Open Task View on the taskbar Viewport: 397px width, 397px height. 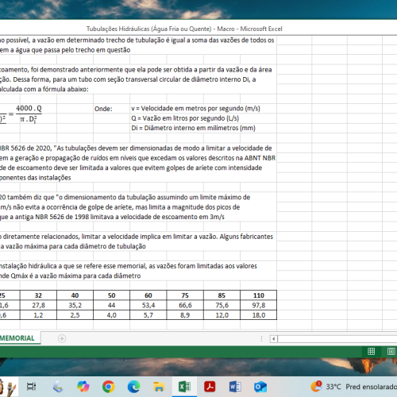[31, 387]
